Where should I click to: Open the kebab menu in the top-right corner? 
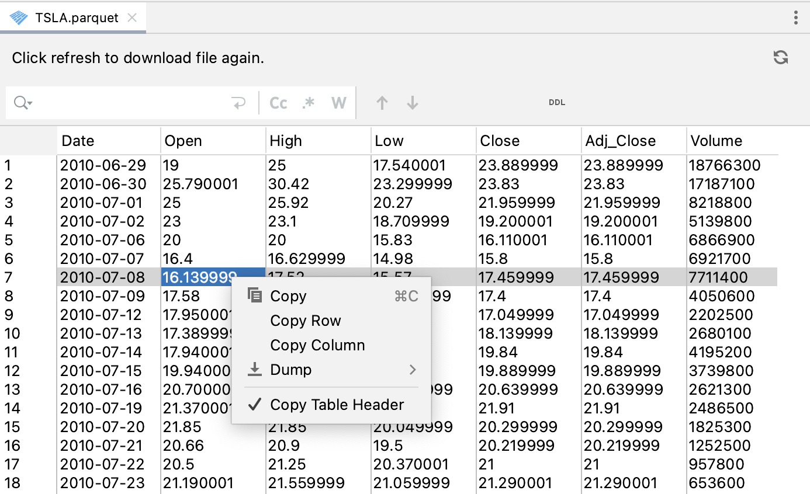tap(797, 18)
